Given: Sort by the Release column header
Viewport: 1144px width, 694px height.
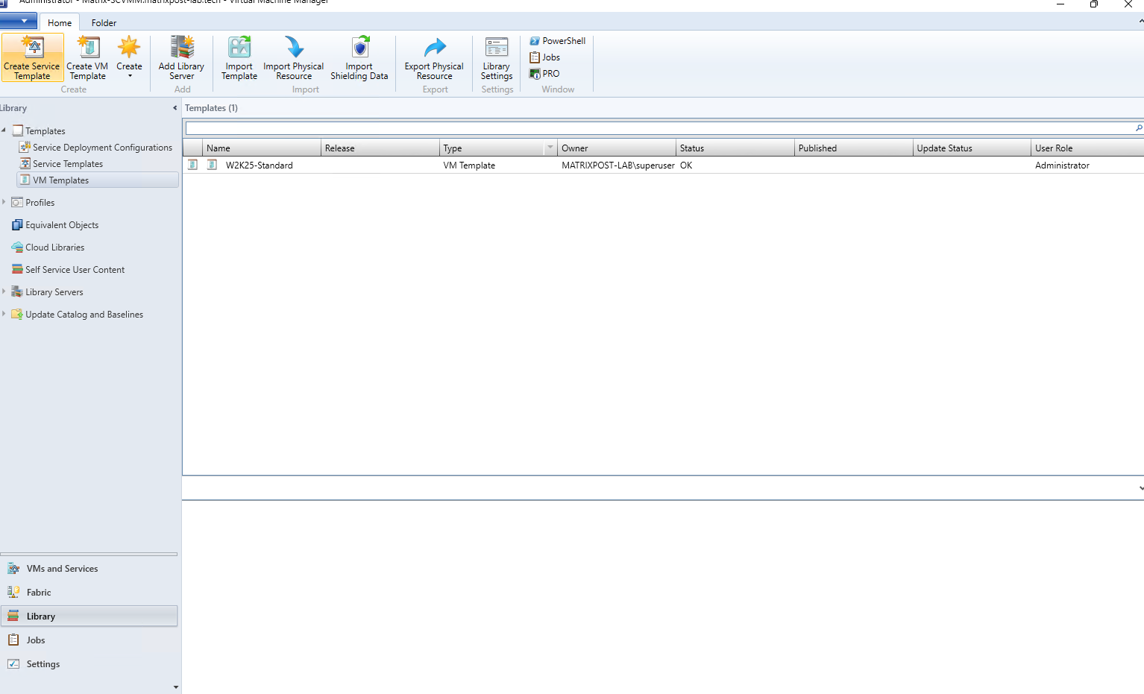Looking at the screenshot, I should pyautogui.click(x=380, y=148).
